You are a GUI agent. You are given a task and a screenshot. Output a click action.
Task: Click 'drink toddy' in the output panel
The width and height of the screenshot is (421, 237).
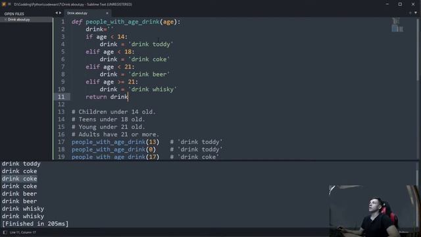[x=21, y=164]
